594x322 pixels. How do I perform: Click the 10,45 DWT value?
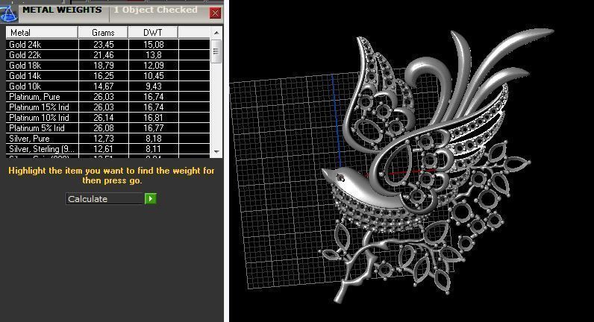click(x=154, y=76)
